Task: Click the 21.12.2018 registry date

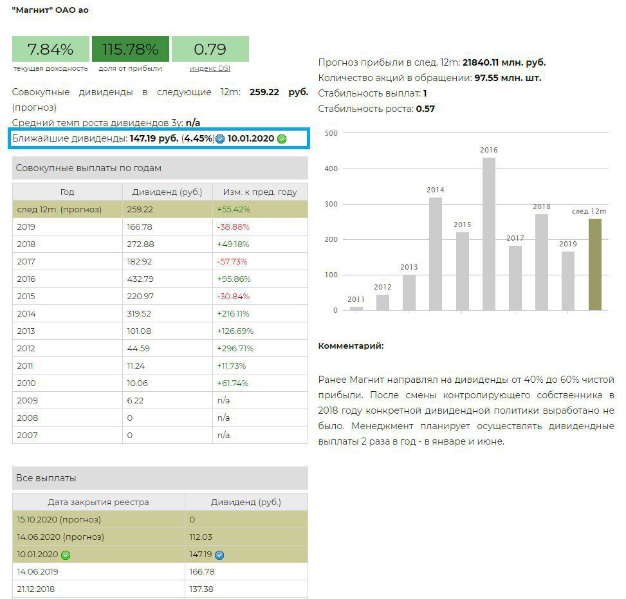Action: pos(36,589)
